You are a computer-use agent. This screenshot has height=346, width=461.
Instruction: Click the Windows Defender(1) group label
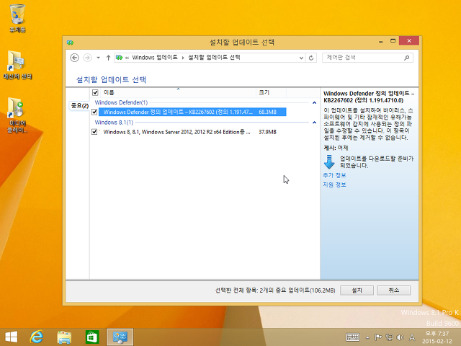tap(121, 102)
